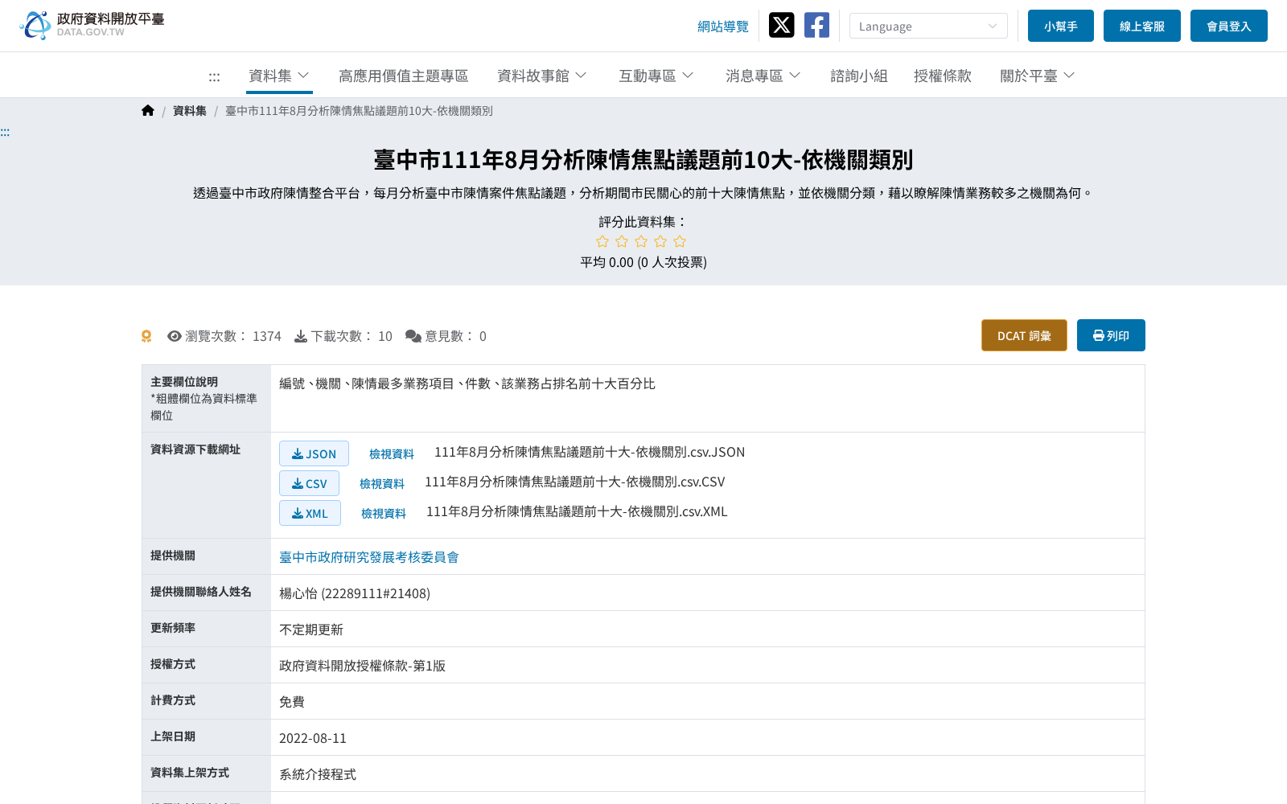Screen dimensions: 1287x804
Task: Click the 小幫手 button
Action: click(1061, 26)
